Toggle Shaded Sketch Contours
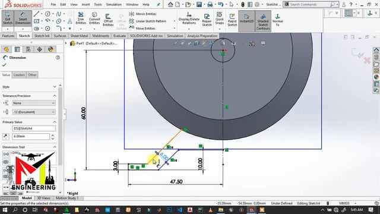The image size is (380, 214). [x=263, y=21]
